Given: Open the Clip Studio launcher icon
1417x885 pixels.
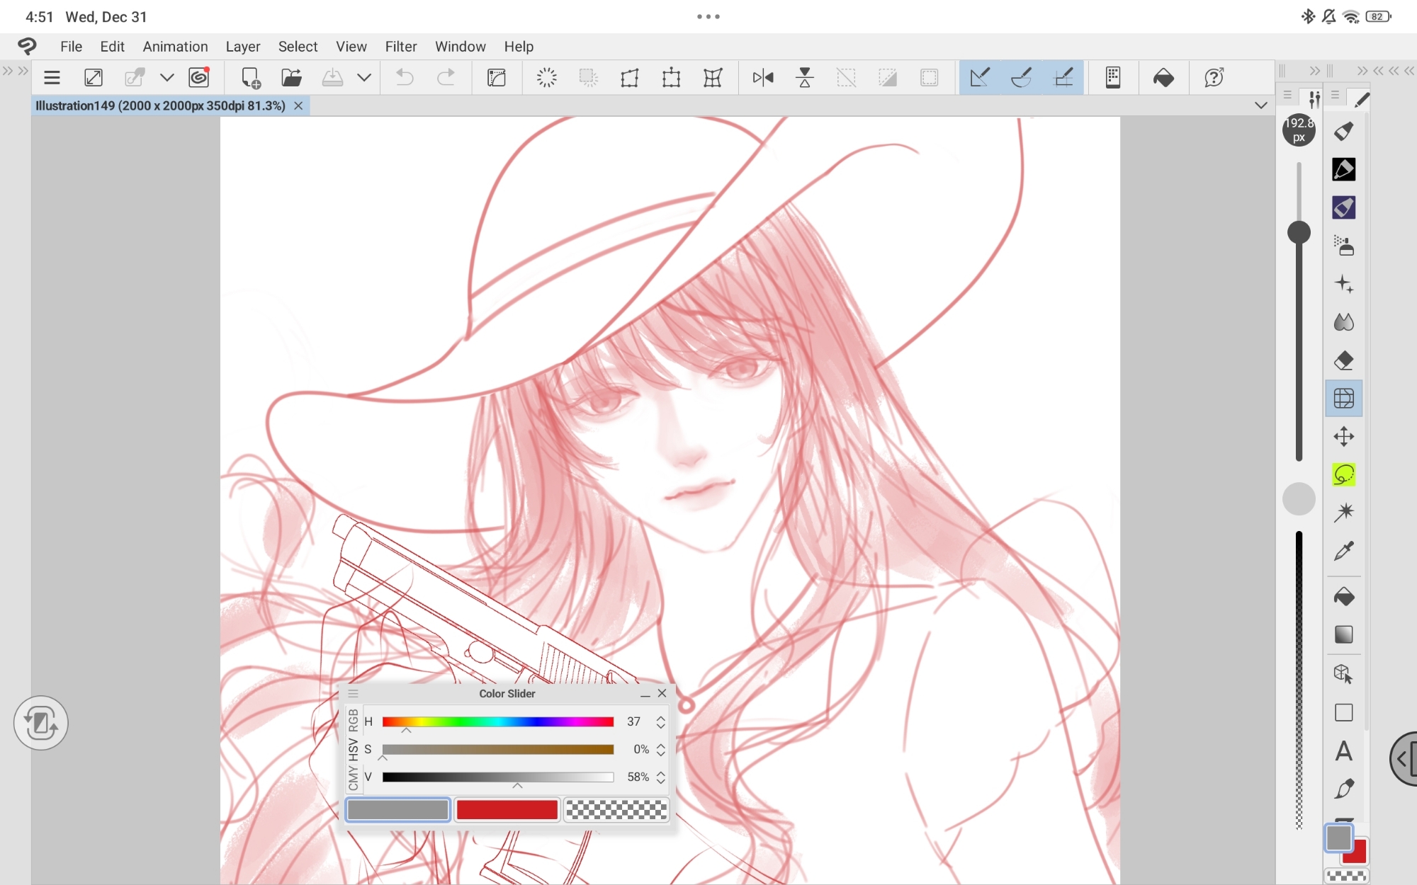Looking at the screenshot, I should 199,78.
